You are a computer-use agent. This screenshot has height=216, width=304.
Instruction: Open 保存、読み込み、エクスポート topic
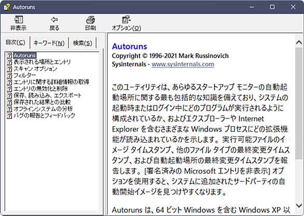48,96
